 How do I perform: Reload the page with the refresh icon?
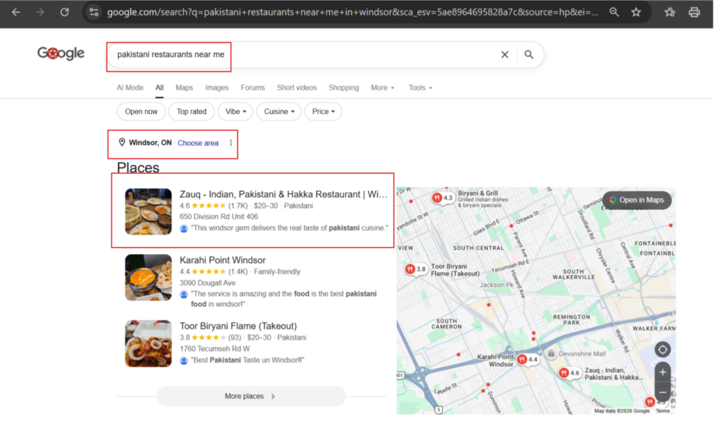[65, 13]
